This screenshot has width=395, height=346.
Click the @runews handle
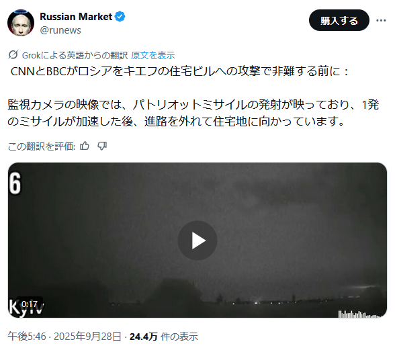60,30
